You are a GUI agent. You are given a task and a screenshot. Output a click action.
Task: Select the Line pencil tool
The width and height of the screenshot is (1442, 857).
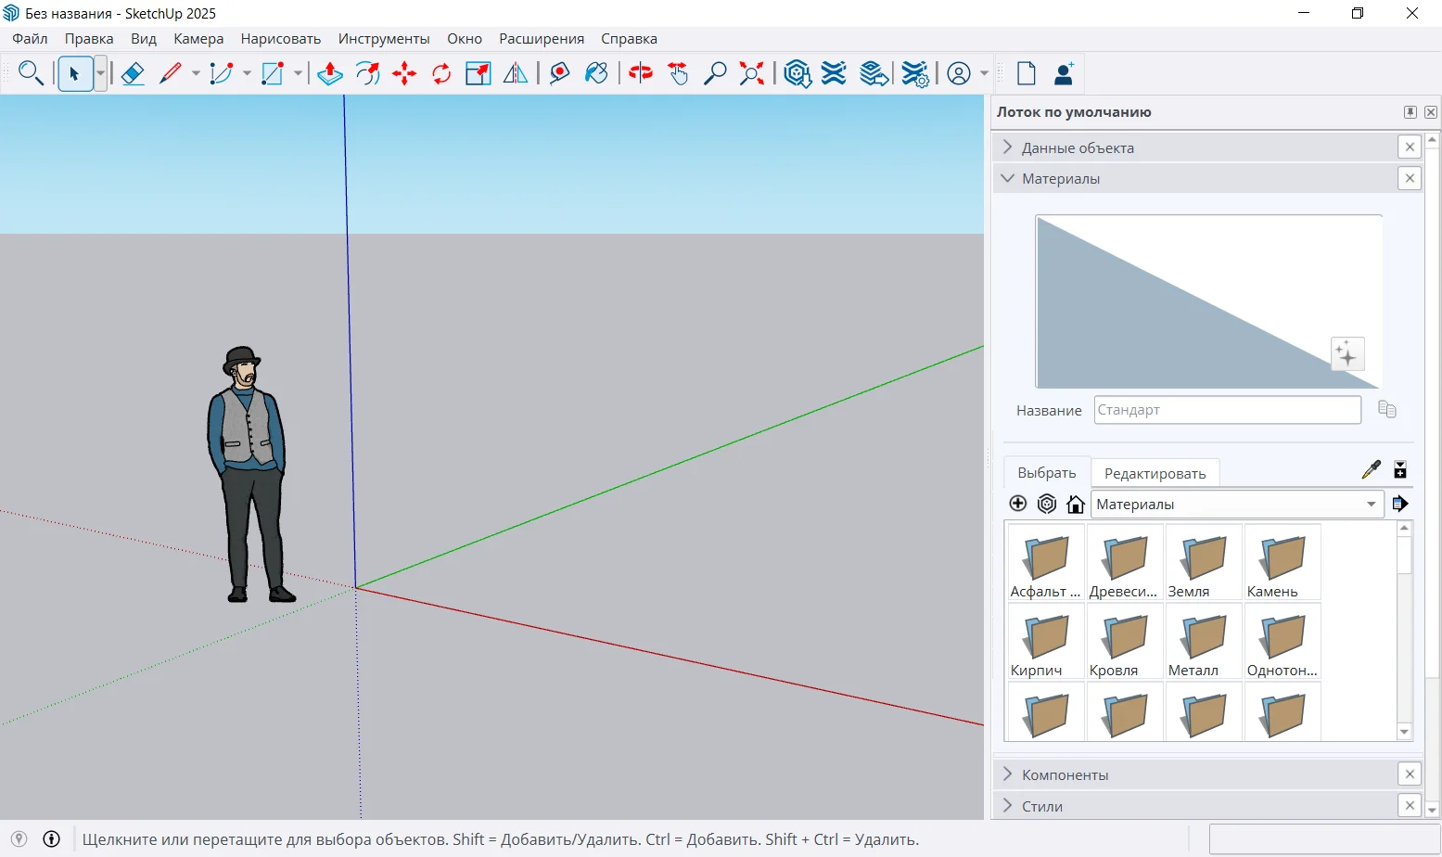point(170,73)
